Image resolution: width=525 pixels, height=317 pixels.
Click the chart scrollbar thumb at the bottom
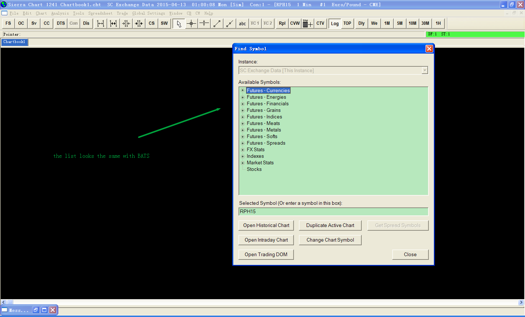pyautogui.click(x=10, y=302)
